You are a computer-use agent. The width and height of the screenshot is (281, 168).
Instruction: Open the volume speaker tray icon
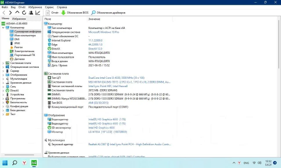tap(259, 163)
